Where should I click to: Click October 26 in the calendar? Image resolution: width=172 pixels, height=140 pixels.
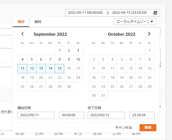[x=122, y=87]
